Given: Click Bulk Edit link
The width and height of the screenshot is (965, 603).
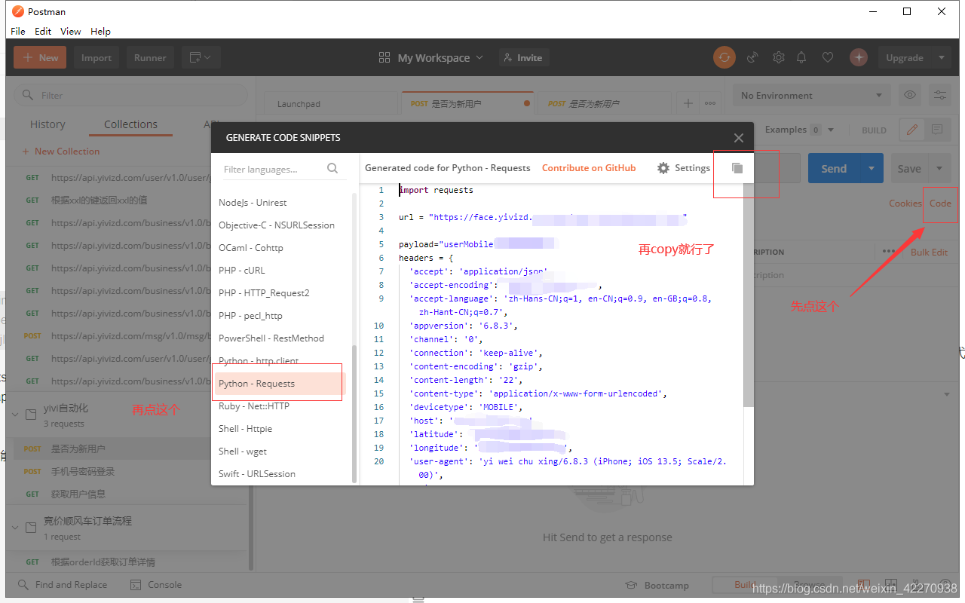Looking at the screenshot, I should 929,252.
